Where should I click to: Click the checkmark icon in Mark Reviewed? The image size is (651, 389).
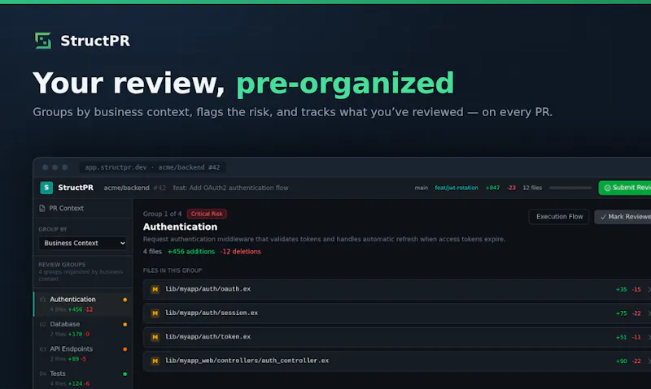pyautogui.click(x=603, y=217)
